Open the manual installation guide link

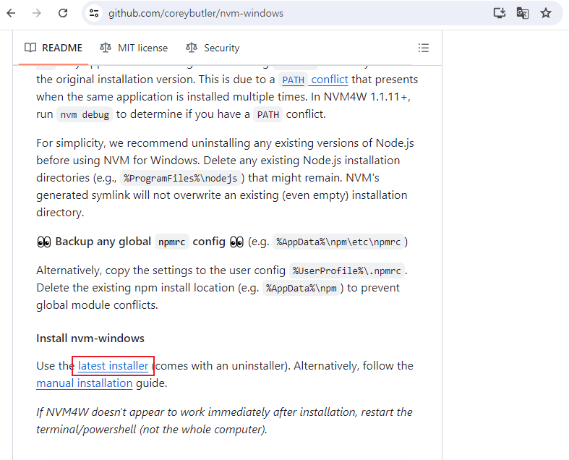(84, 383)
